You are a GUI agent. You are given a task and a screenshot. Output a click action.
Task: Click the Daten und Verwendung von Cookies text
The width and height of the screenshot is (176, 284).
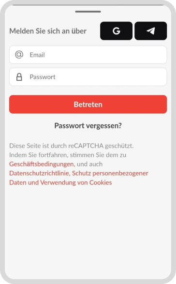click(x=60, y=182)
